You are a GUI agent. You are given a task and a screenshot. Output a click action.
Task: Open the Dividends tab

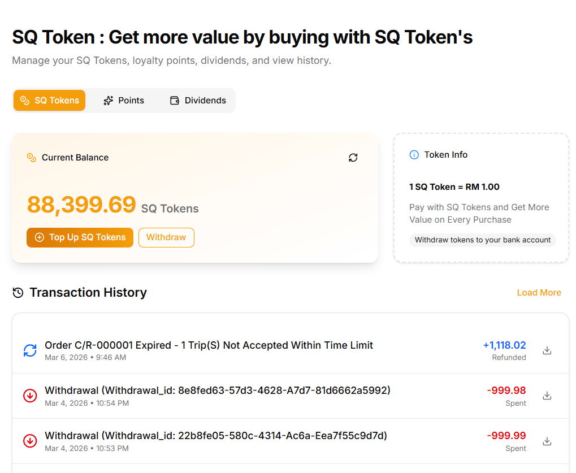[197, 100]
